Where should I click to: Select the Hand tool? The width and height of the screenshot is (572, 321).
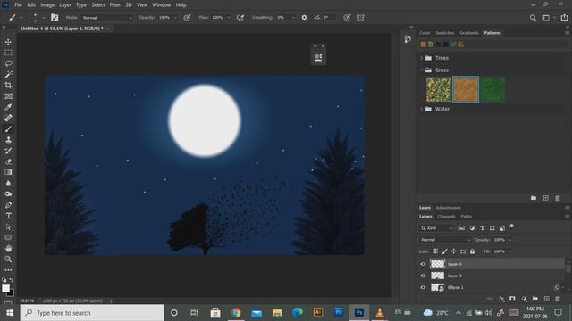pos(8,249)
